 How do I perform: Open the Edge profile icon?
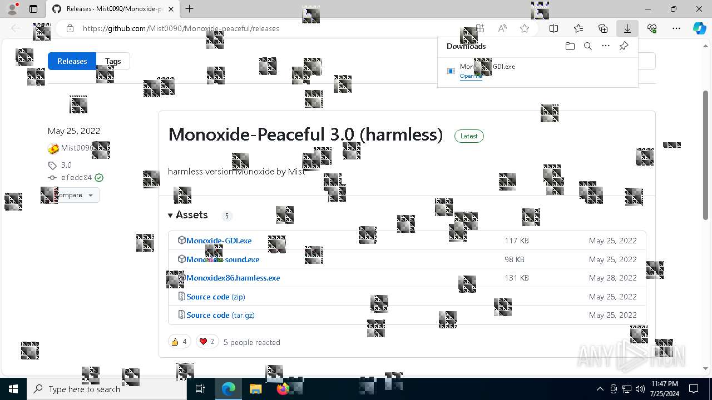tap(12, 9)
